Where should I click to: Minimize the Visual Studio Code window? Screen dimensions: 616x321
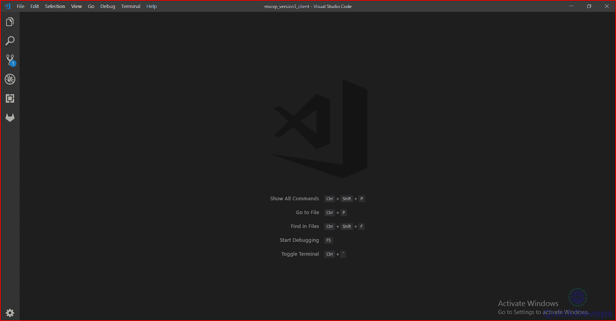(571, 6)
